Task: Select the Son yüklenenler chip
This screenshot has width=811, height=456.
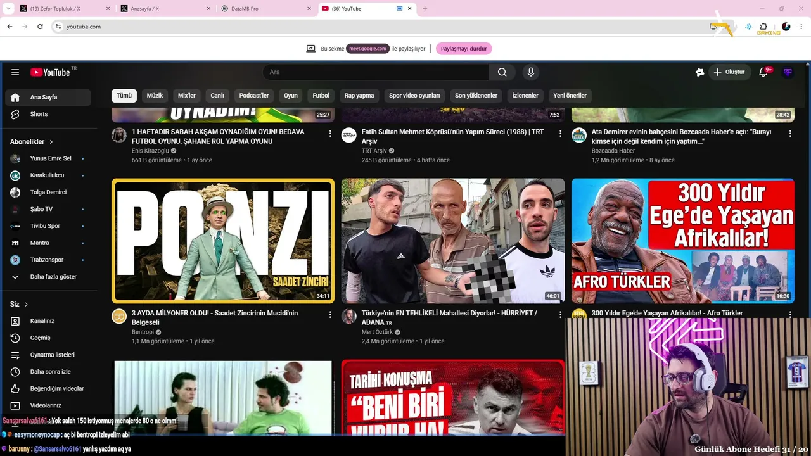Action: (476, 96)
